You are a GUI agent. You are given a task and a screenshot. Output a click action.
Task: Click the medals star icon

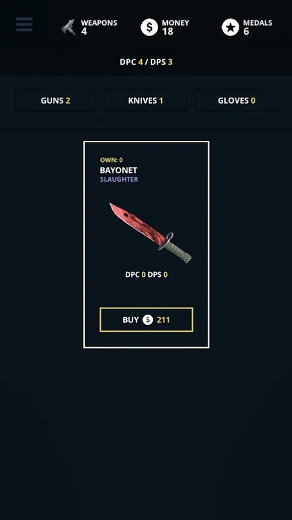pos(231,27)
